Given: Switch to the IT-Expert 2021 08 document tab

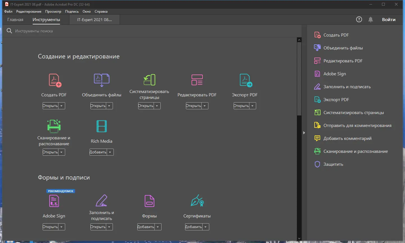Looking at the screenshot, I should (95, 20).
